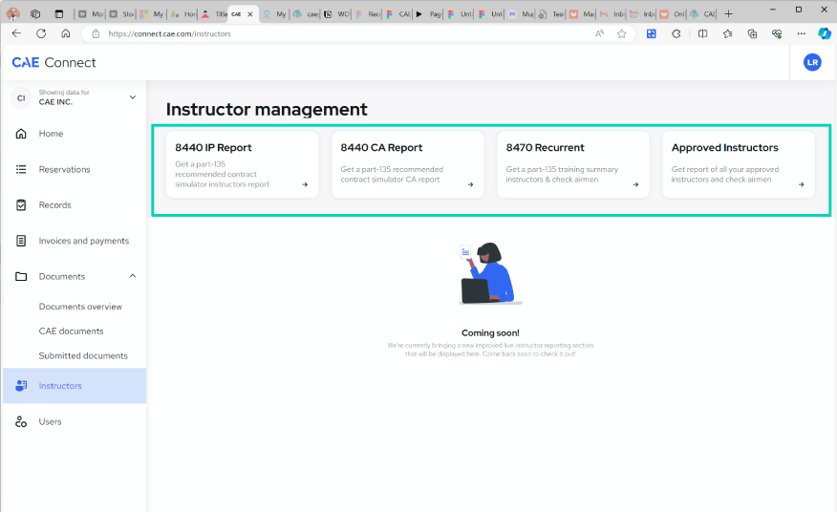The width and height of the screenshot is (837, 512).
Task: Click the arrow on 8440 CA Report card
Action: click(470, 184)
